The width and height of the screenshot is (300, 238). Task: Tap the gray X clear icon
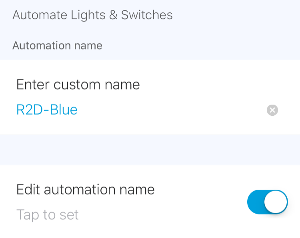point(272,110)
